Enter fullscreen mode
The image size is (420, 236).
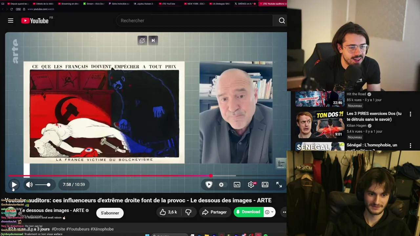point(279,185)
